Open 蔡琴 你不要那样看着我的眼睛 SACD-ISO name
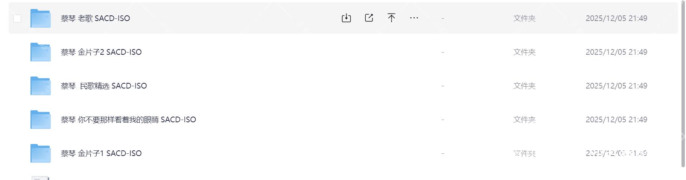 click(x=128, y=120)
